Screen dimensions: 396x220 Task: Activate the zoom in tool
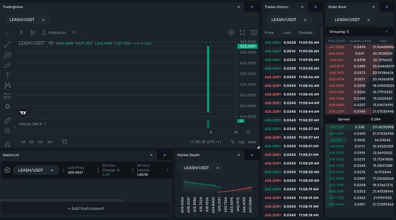pos(8,131)
